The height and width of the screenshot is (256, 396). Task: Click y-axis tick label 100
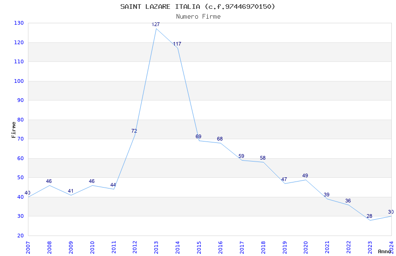click(19, 81)
